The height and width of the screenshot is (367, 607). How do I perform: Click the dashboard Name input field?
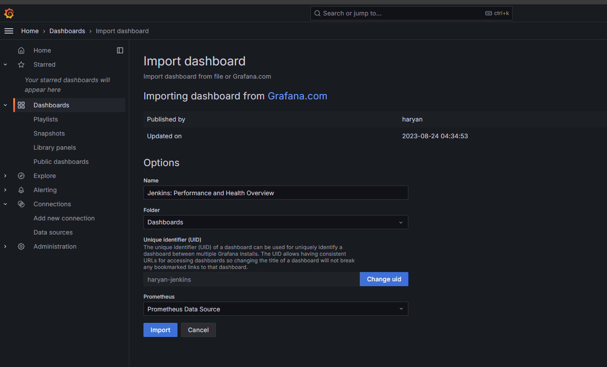click(x=275, y=193)
